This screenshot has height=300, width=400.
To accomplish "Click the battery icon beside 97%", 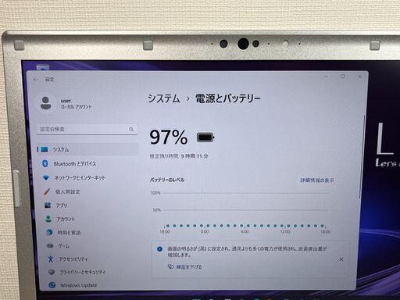I will pyautogui.click(x=205, y=137).
